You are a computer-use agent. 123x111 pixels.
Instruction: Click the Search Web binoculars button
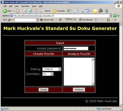click(47, 20)
